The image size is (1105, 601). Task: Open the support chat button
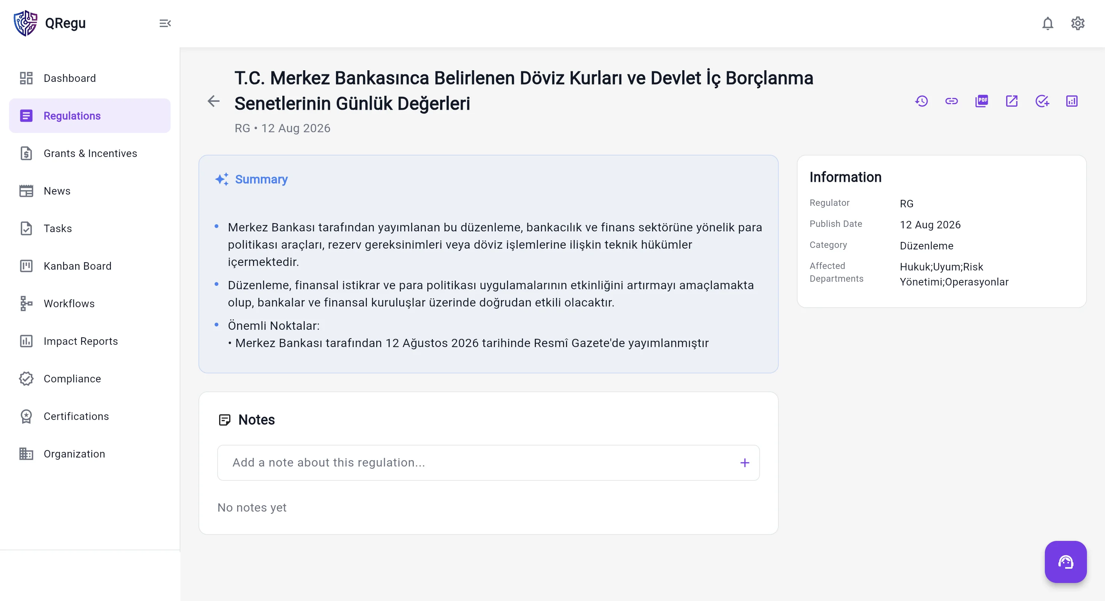1066,562
